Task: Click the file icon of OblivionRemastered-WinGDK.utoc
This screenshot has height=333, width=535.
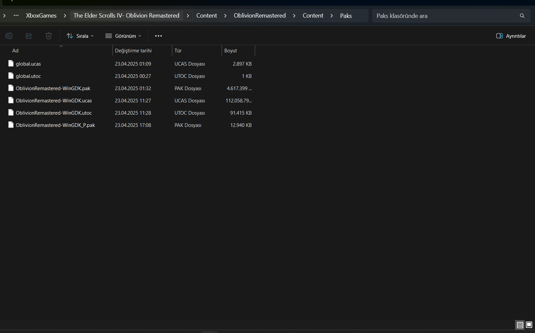Action: tap(11, 113)
